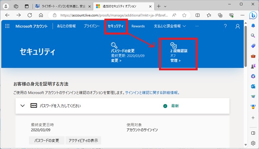Open sidebar Microsoft 365 icon
This screenshot has width=259, height=149.
tap(253, 76)
